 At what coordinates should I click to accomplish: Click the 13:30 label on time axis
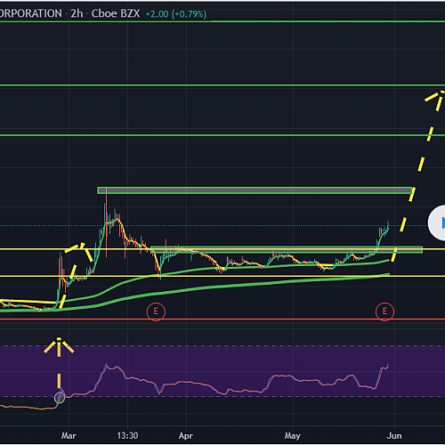coord(127,435)
